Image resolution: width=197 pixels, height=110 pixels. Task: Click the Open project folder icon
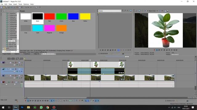(x=4, y=7)
